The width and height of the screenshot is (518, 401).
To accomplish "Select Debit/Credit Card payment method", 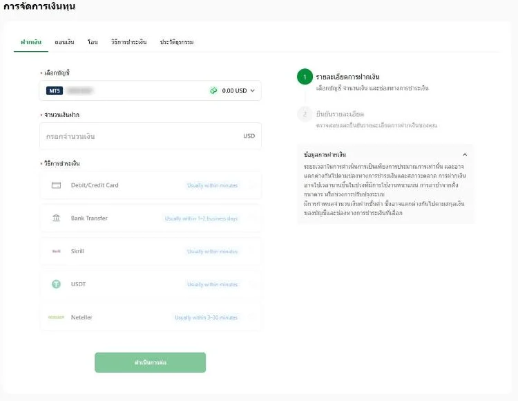I will click(x=151, y=185).
